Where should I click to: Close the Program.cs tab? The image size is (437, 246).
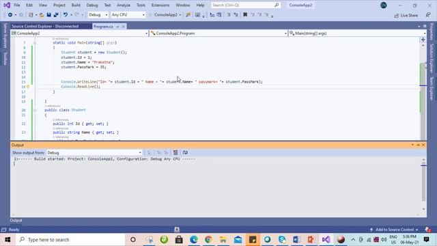click(124, 27)
